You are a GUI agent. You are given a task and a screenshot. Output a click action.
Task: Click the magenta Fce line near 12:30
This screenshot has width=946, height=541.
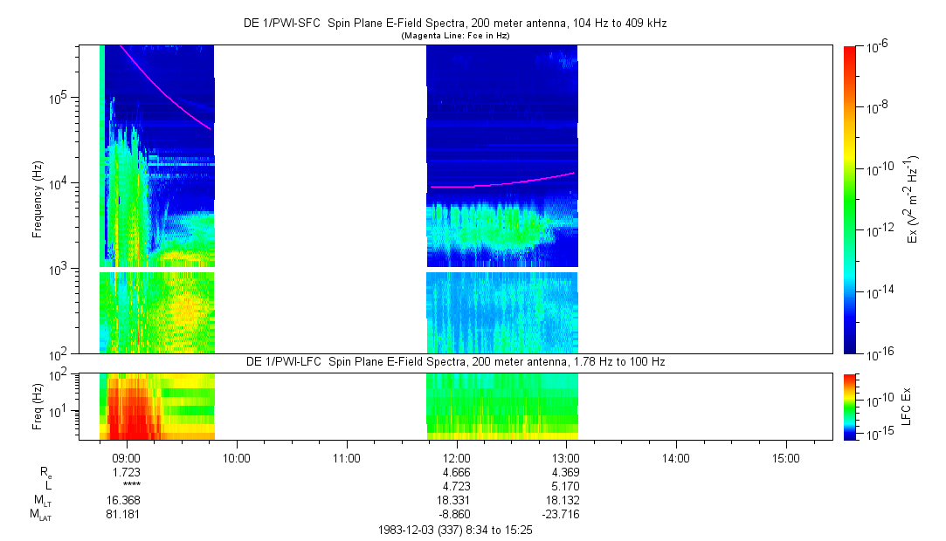click(x=511, y=182)
